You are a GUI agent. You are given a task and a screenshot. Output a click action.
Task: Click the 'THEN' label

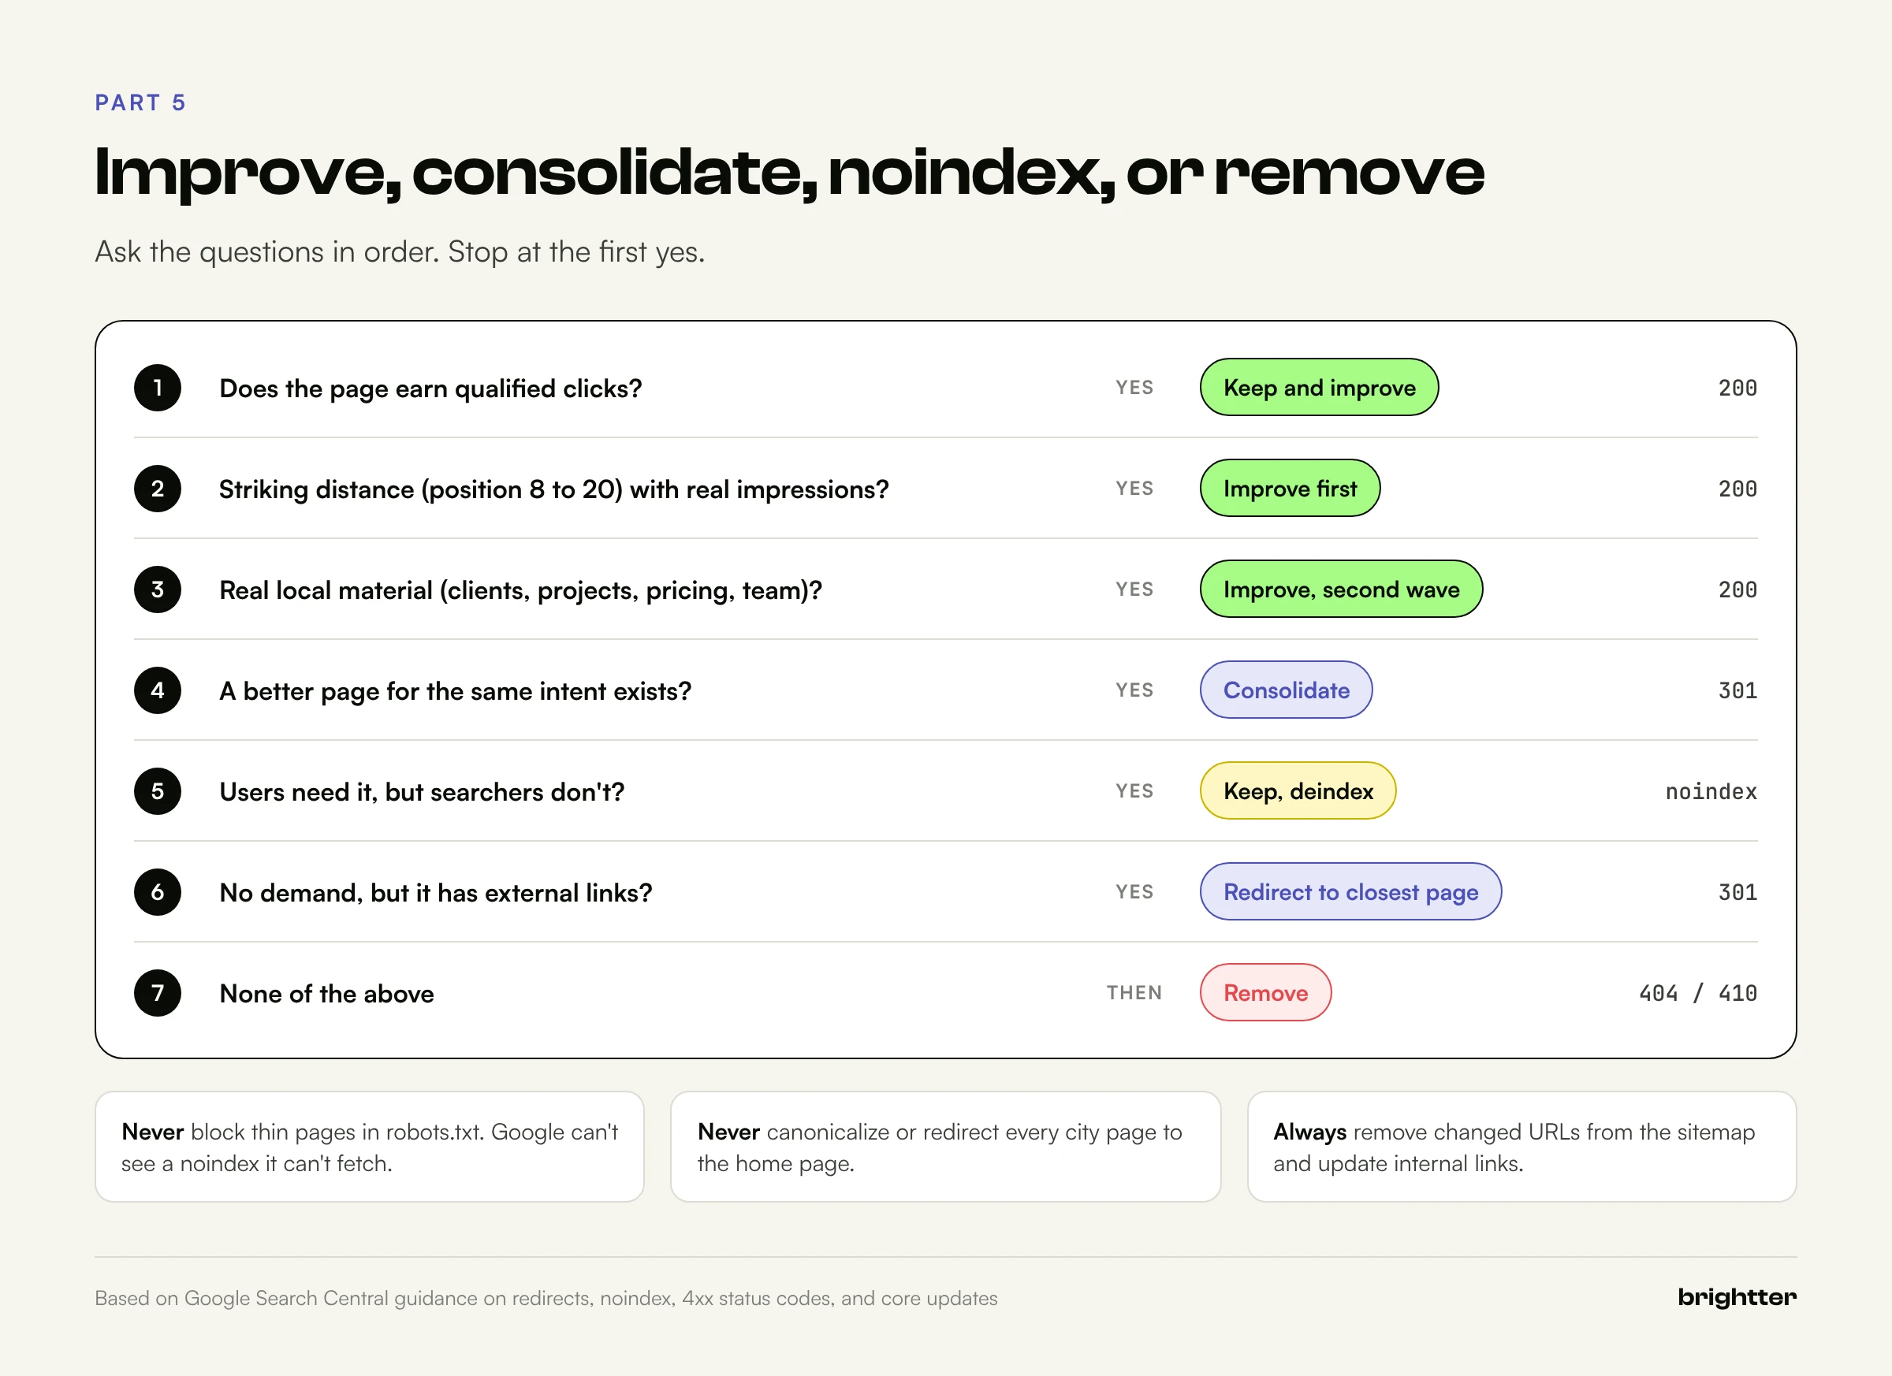point(1134,992)
